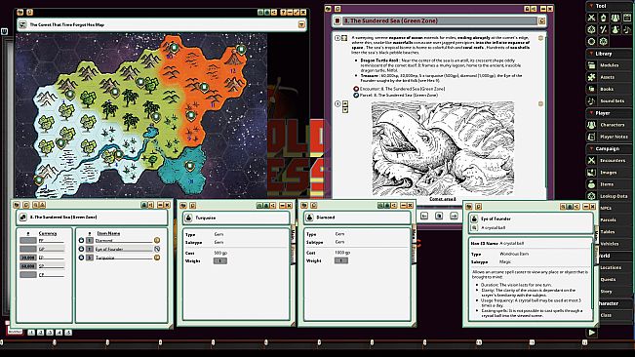Toggle lock on parcel window

point(143,205)
